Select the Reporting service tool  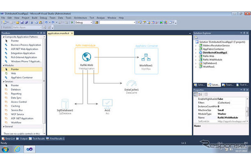point(16,94)
